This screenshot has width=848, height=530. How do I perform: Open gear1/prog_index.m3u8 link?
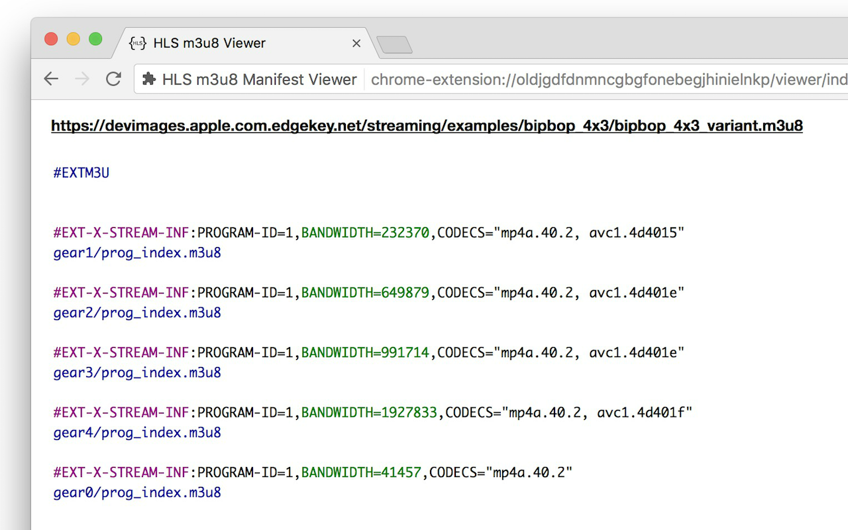[x=137, y=253]
